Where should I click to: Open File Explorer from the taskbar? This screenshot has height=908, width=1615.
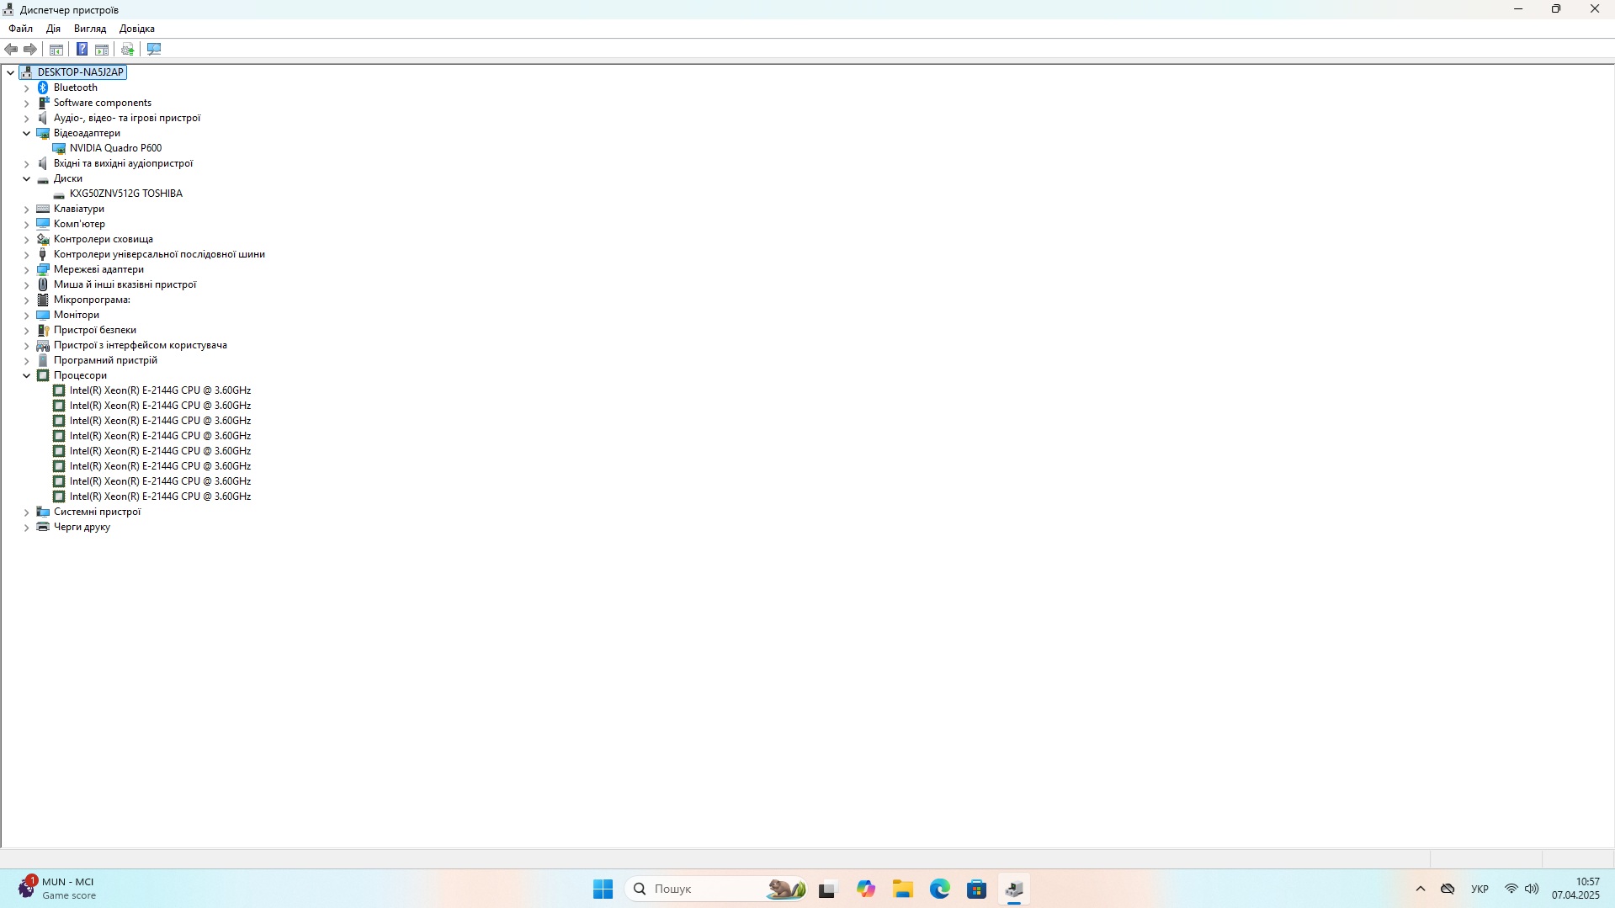[903, 889]
